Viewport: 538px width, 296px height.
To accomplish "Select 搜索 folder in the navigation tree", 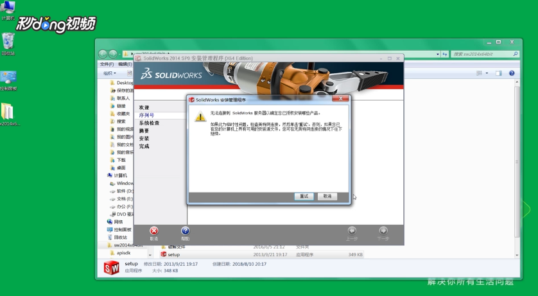I will [117, 121].
